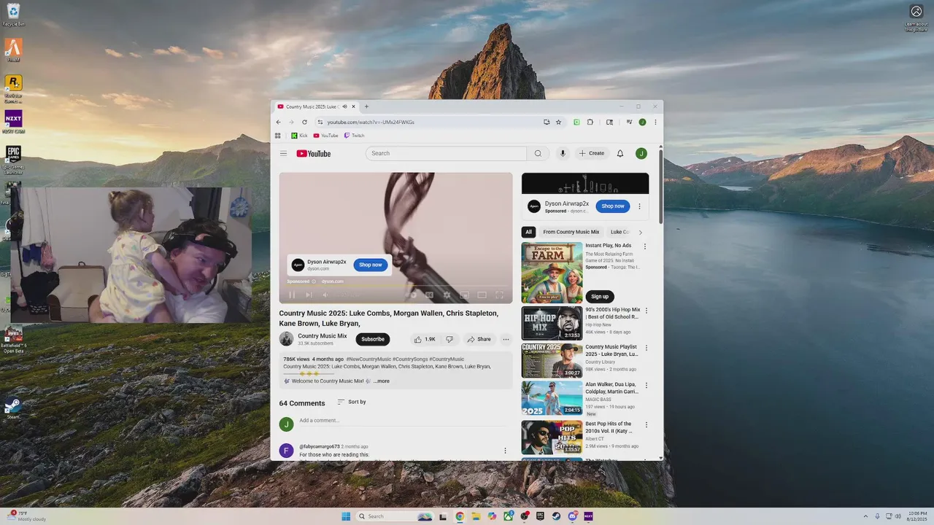The image size is (934, 525).
Task: Open options for Alan Walker, Dua Lipa video
Action: click(x=646, y=384)
